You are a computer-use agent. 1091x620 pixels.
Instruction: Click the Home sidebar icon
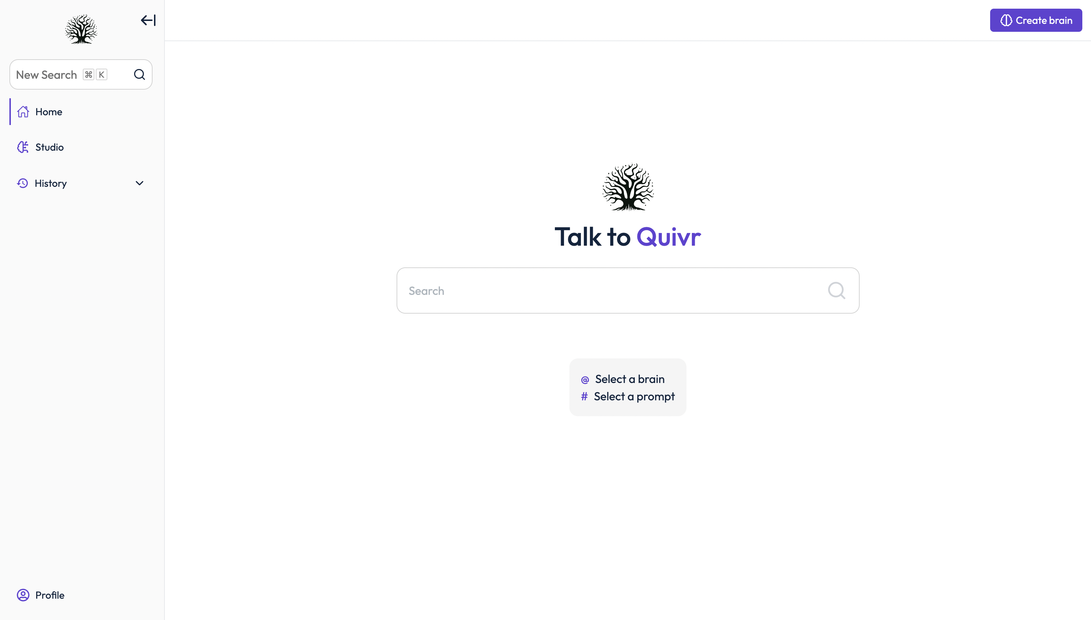click(x=23, y=111)
